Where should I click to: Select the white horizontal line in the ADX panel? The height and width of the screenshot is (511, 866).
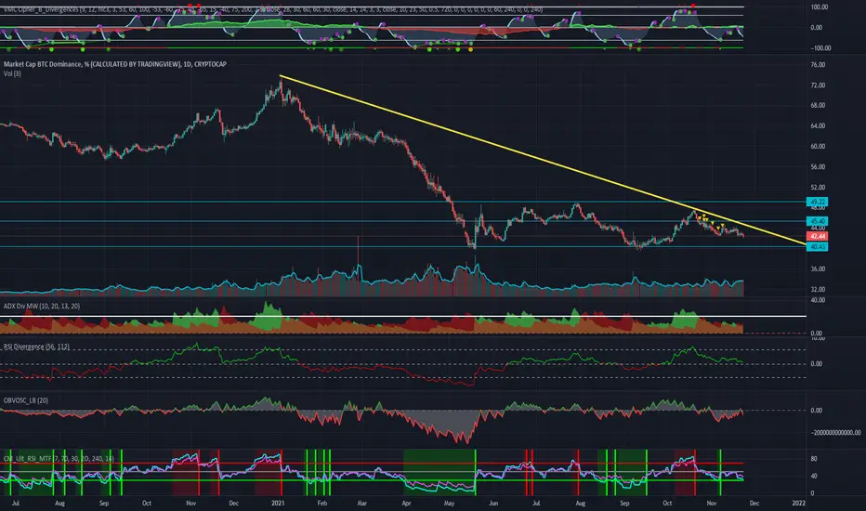pyautogui.click(x=403, y=317)
